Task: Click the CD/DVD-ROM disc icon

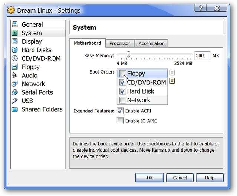Action: (15, 58)
